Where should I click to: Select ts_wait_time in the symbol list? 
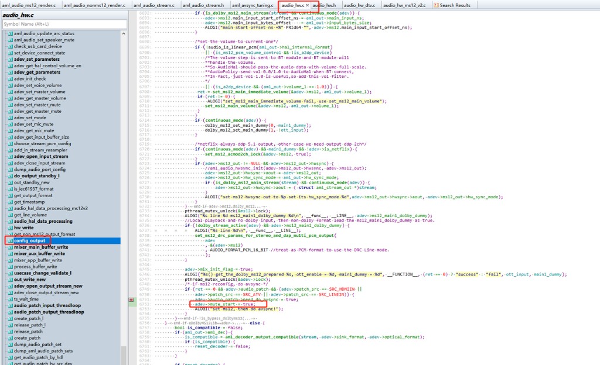tap(26, 299)
